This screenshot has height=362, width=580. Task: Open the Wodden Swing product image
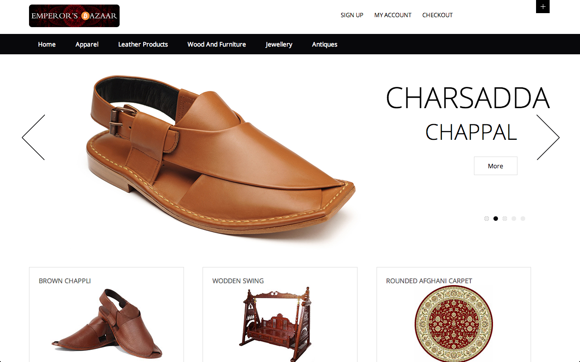pyautogui.click(x=276, y=323)
